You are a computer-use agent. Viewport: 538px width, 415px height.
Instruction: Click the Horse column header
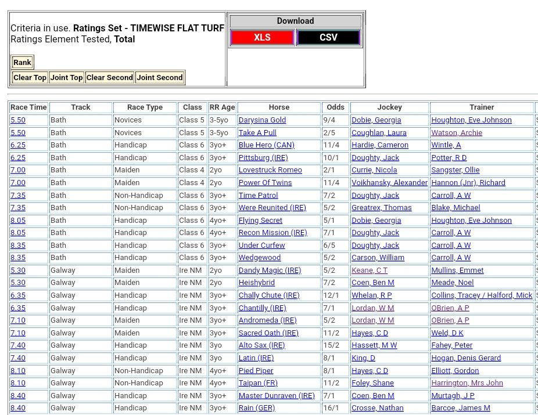pos(279,107)
